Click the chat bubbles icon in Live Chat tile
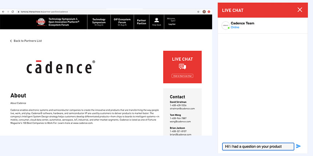 pyautogui.click(x=182, y=67)
